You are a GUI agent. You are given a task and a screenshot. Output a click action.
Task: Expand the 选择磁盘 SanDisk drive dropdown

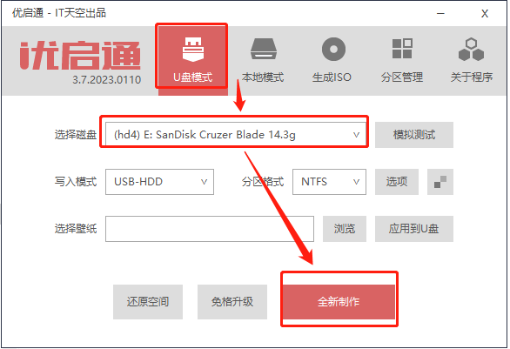(x=236, y=135)
